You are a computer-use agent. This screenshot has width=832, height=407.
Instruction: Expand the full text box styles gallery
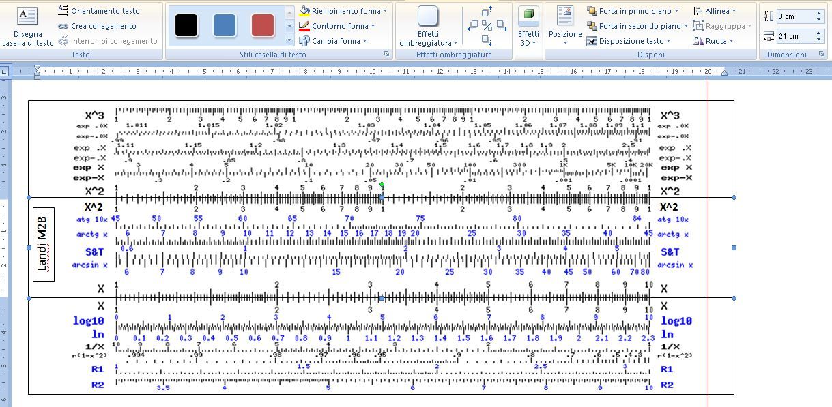289,41
